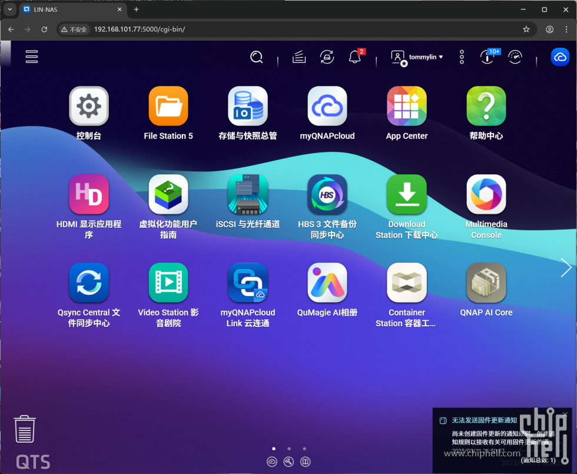This screenshot has height=474, width=577.
Task: Select the first desktop page dot
Action: (x=274, y=449)
